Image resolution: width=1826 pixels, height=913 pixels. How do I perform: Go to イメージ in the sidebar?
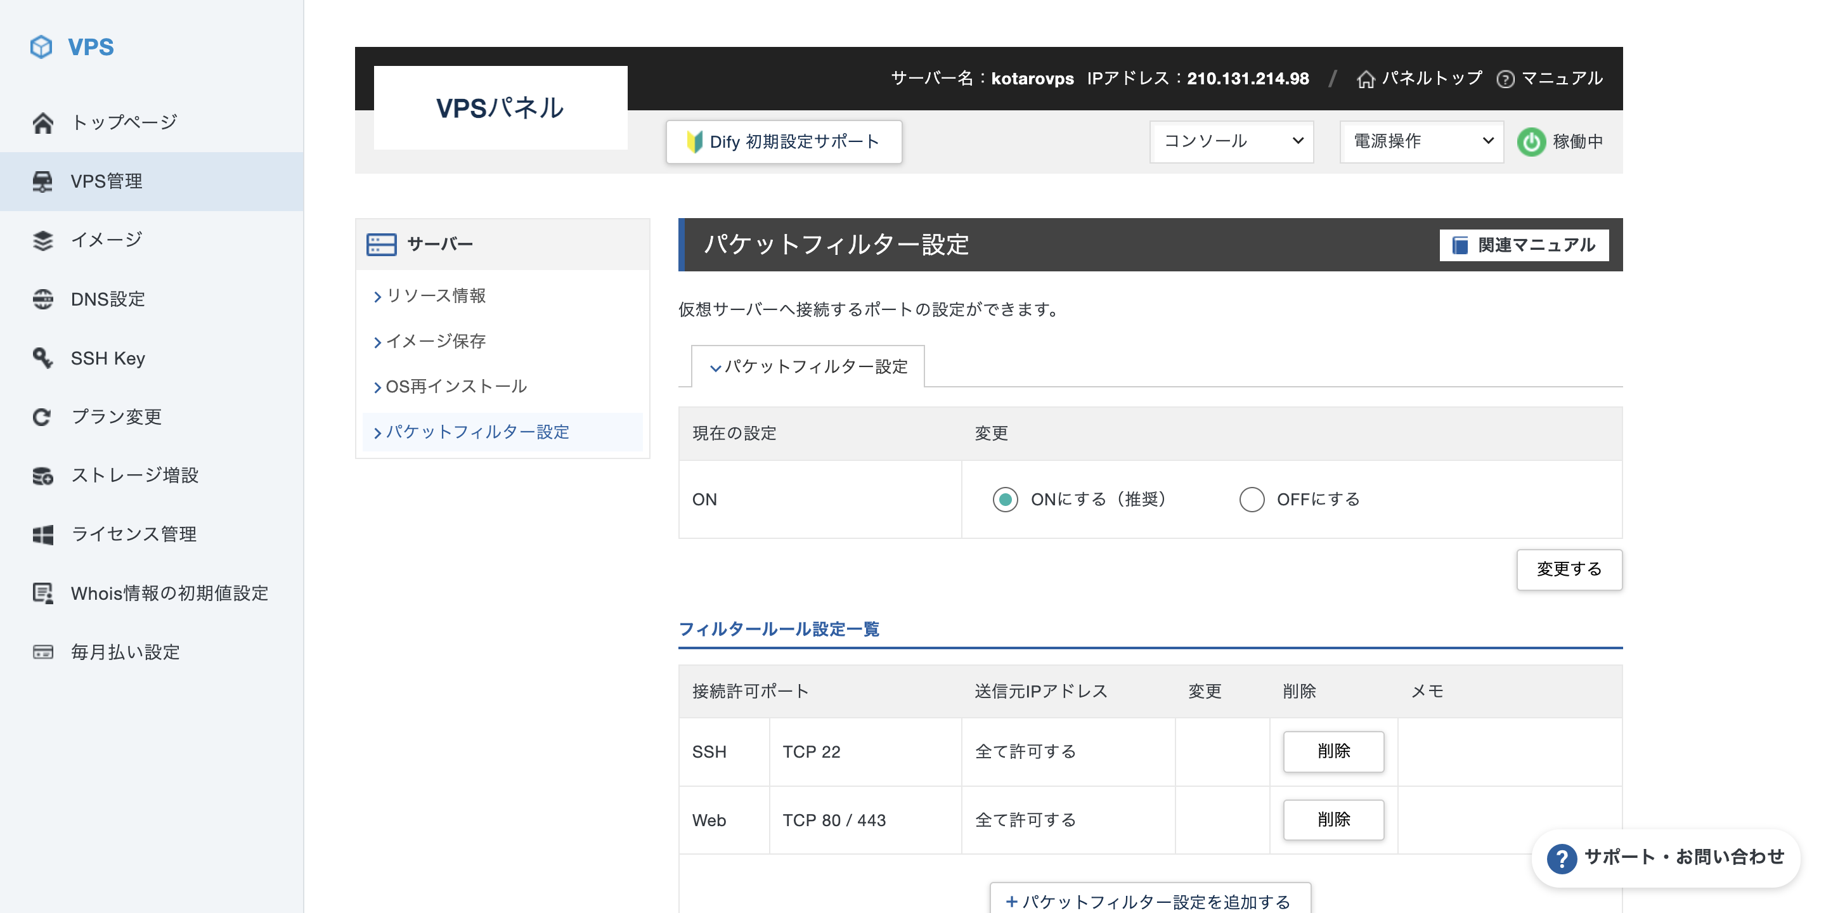coord(152,240)
